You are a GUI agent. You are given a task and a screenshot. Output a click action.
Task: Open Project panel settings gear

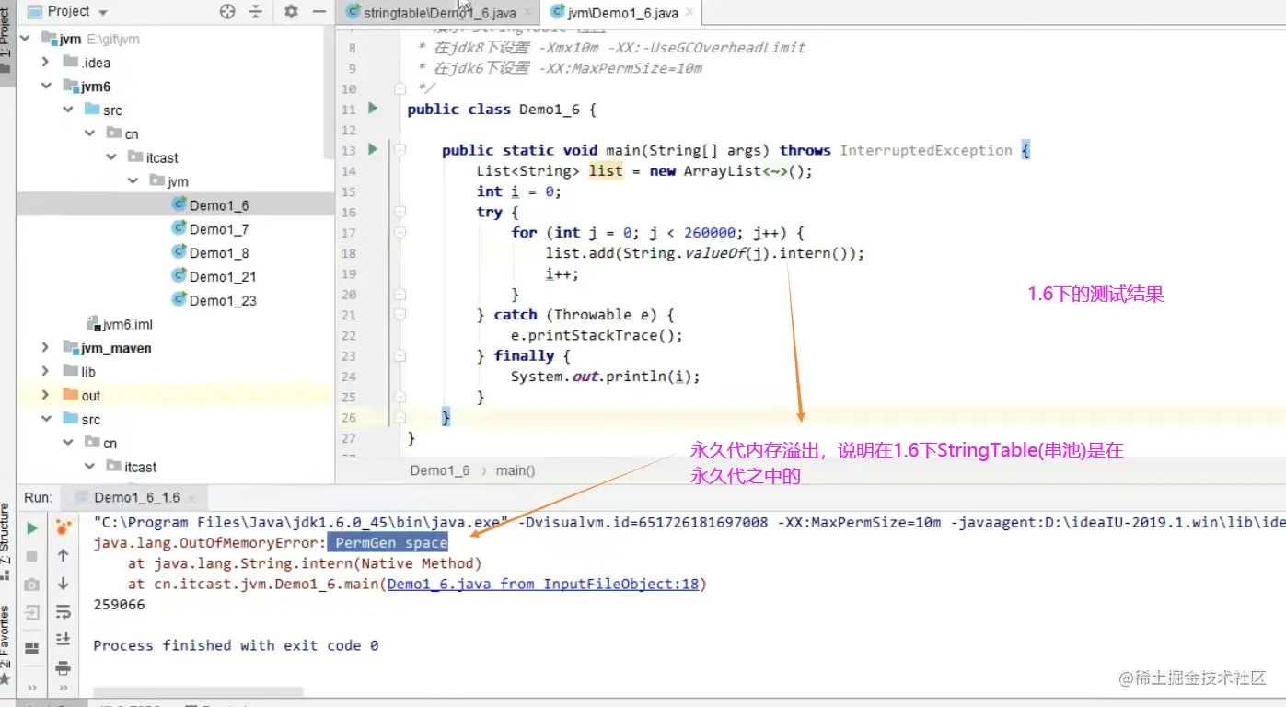[x=291, y=11]
